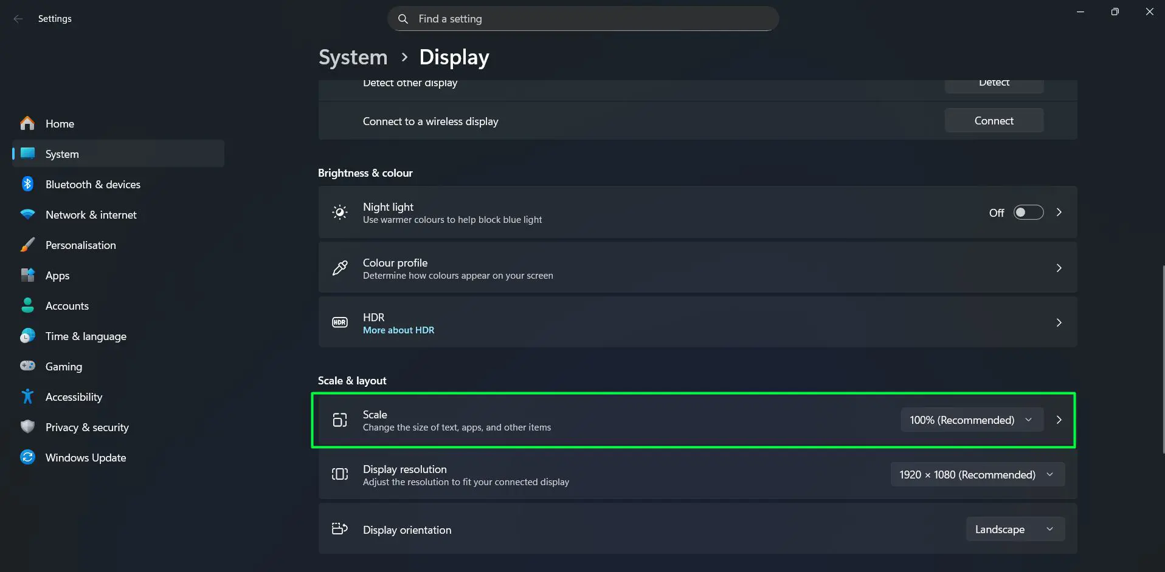This screenshot has width=1165, height=572.
Task: Click the Display orientation icon
Action: point(339,529)
